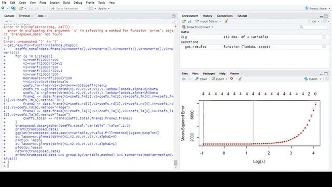Go to next plot with forward arrow

pos(189,79)
